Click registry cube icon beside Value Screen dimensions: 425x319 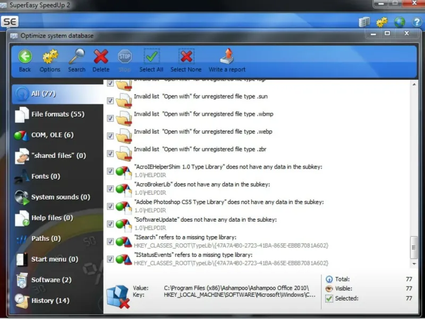[x=118, y=297]
